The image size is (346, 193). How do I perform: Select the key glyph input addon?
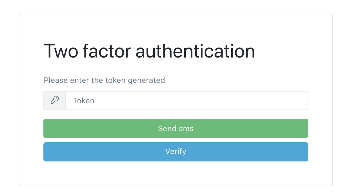pyautogui.click(x=55, y=100)
